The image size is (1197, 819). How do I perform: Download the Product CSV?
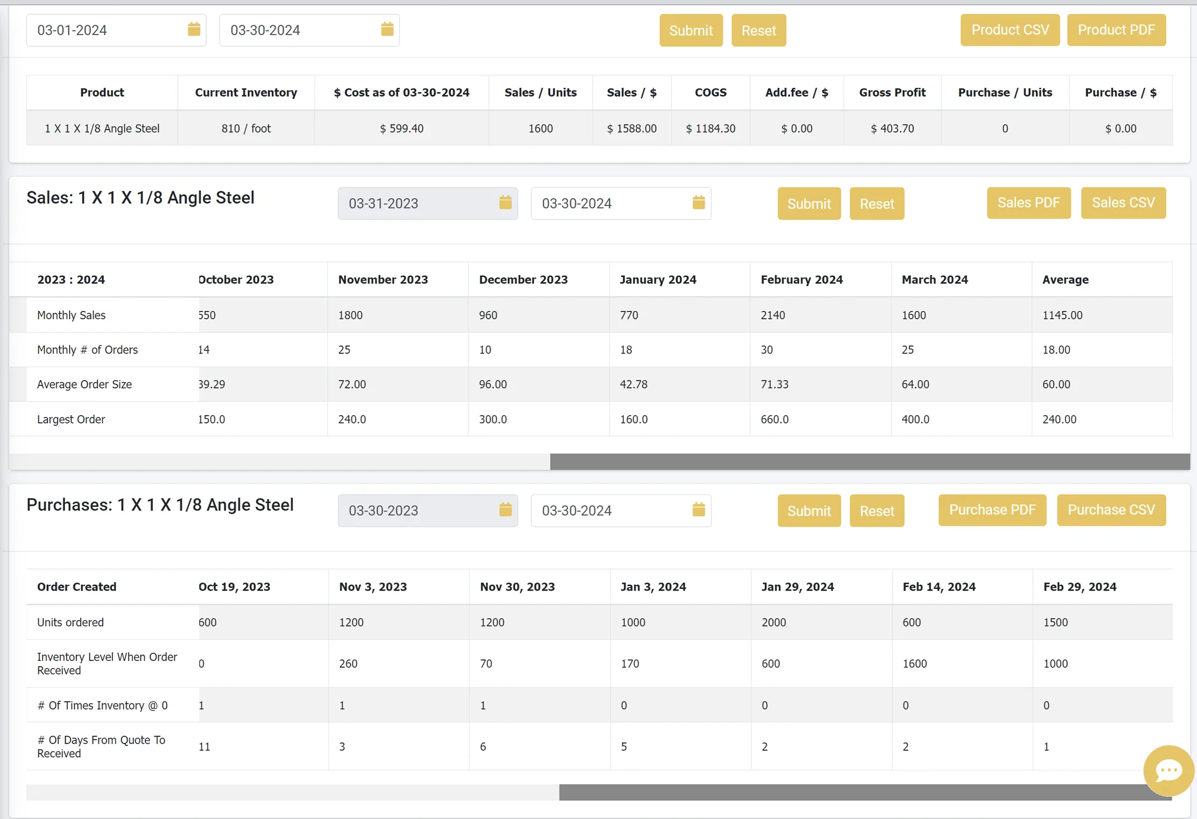[x=1010, y=30]
